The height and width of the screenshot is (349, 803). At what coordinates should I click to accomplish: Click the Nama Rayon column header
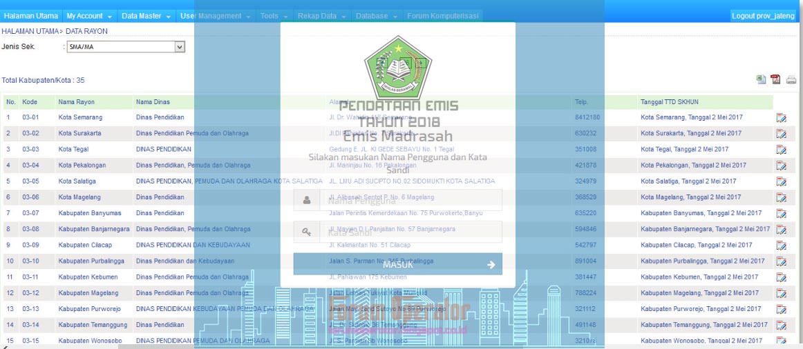click(76, 102)
